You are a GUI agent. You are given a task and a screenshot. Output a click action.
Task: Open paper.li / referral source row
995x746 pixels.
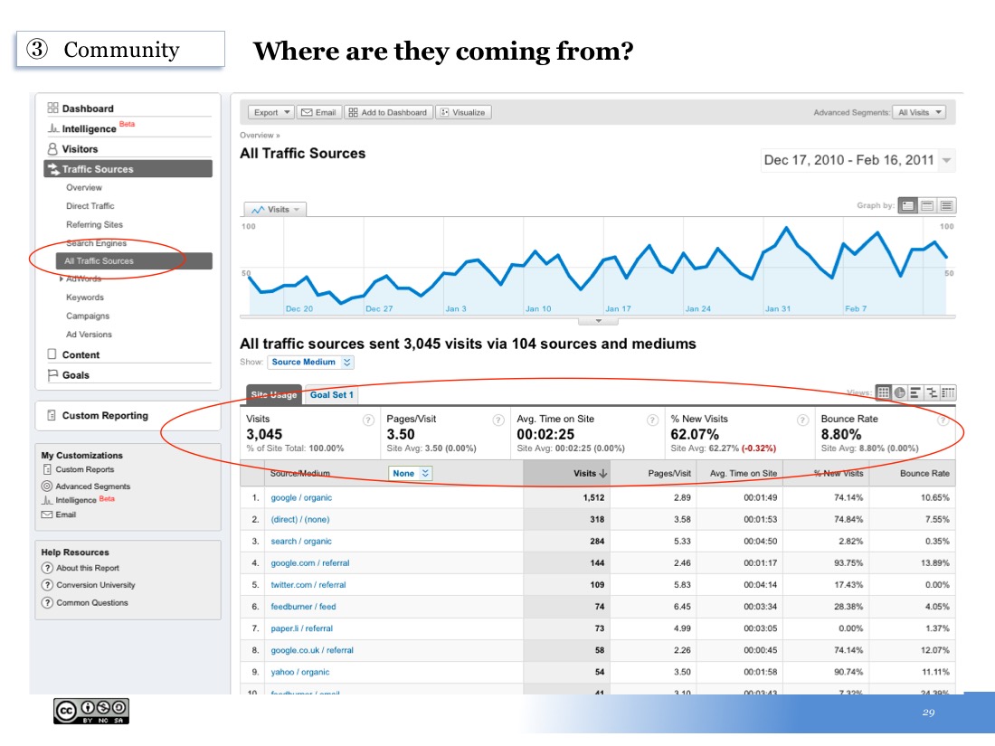[x=302, y=628]
